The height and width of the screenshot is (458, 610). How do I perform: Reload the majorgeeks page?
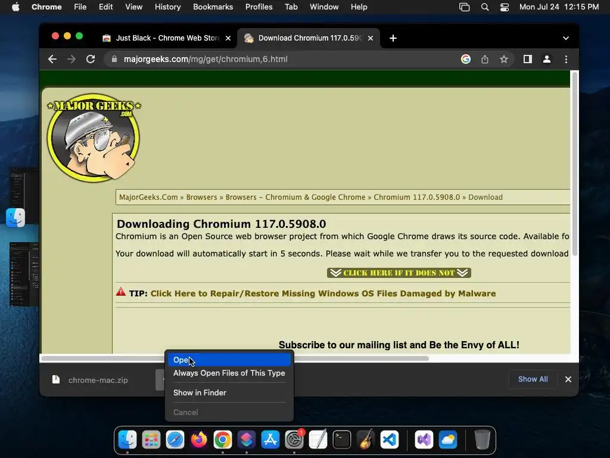pos(91,59)
